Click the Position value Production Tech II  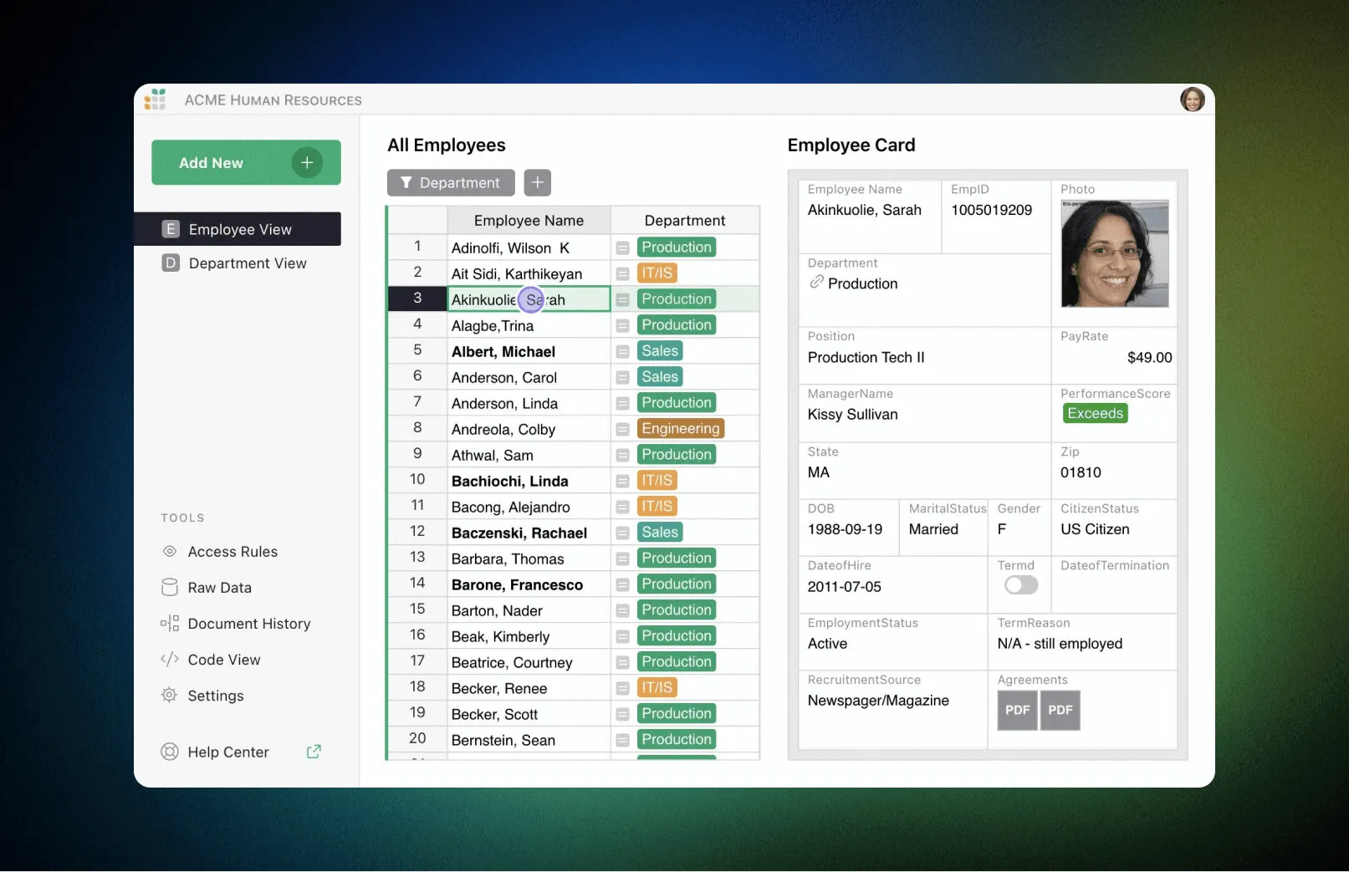[866, 357]
